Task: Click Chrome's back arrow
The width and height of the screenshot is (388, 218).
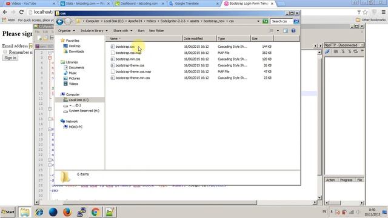Action: pos(5,12)
